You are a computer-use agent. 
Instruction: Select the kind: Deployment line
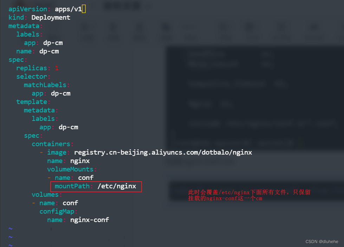38,17
